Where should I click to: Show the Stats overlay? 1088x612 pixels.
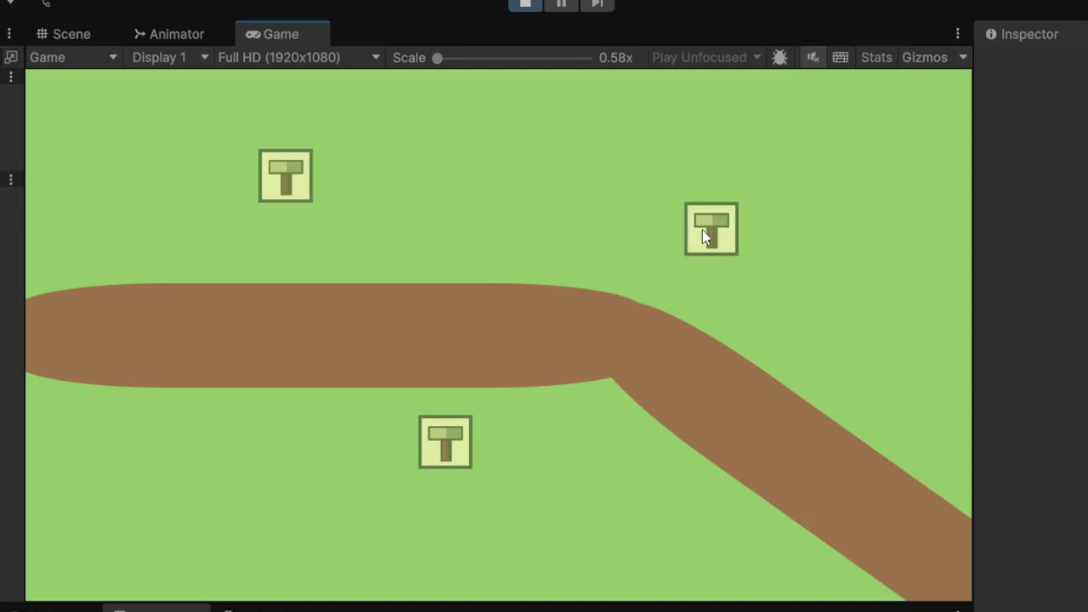(x=876, y=57)
